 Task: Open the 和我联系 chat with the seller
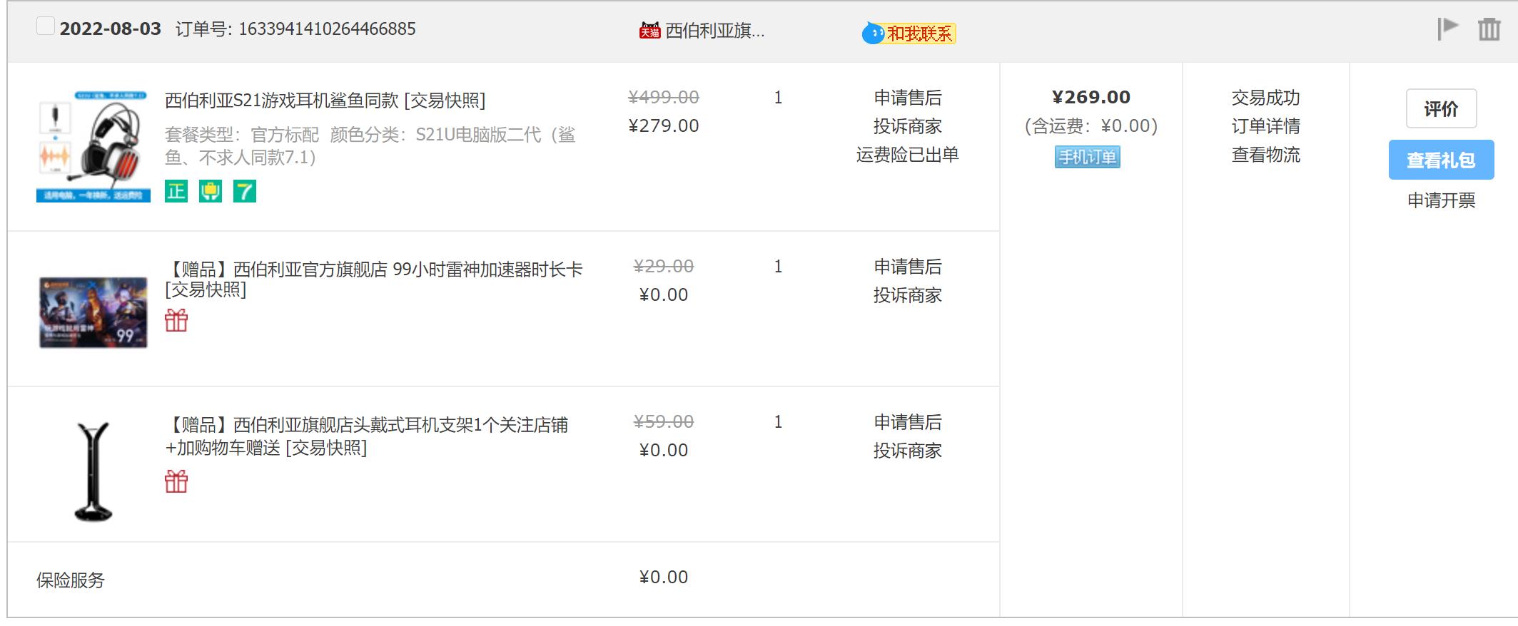[x=909, y=33]
